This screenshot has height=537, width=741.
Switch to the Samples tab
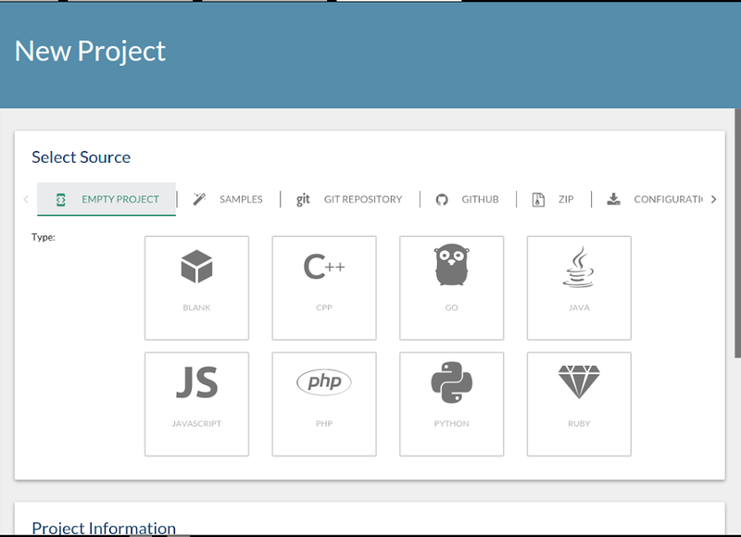click(240, 199)
